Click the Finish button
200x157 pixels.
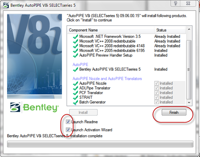(x=174, y=113)
